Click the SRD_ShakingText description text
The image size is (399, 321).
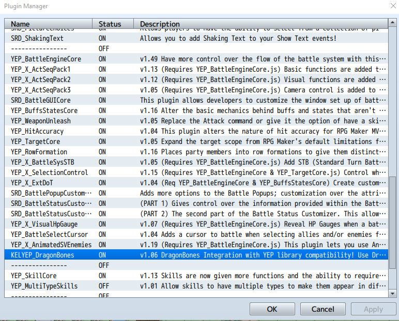pos(238,38)
